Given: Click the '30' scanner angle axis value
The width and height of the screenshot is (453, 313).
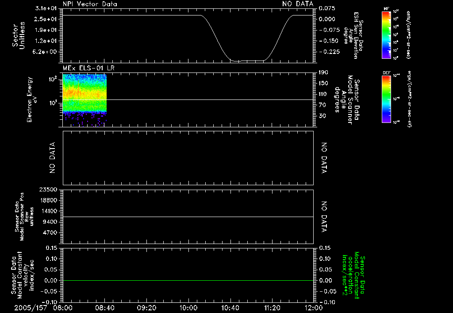Looking at the screenshot, I should (x=322, y=116).
